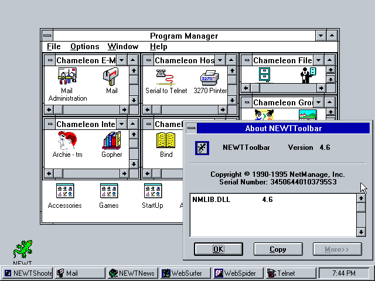The image size is (375, 281).
Task: Open the Options menu in Program Manager
Action: pyautogui.click(x=84, y=46)
